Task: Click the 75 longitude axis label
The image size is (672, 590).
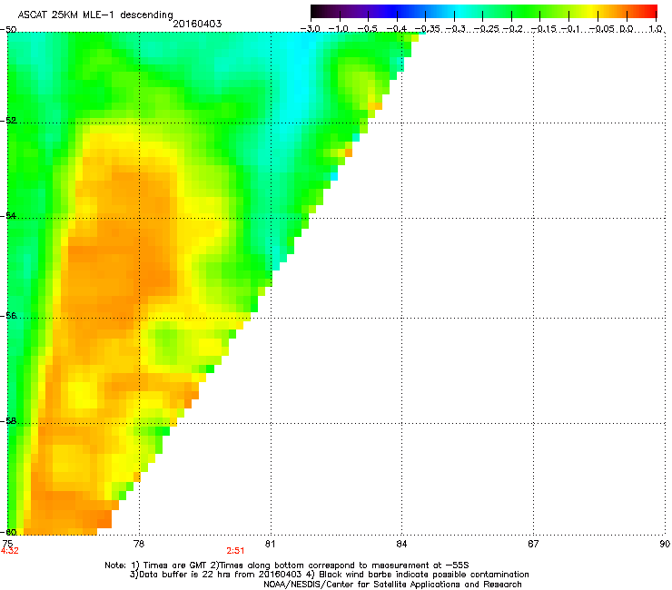Action: (7, 544)
